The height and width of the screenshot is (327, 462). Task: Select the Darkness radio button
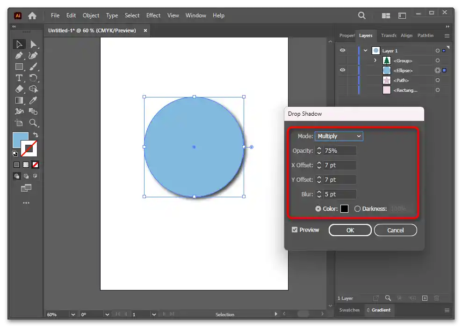tap(358, 209)
